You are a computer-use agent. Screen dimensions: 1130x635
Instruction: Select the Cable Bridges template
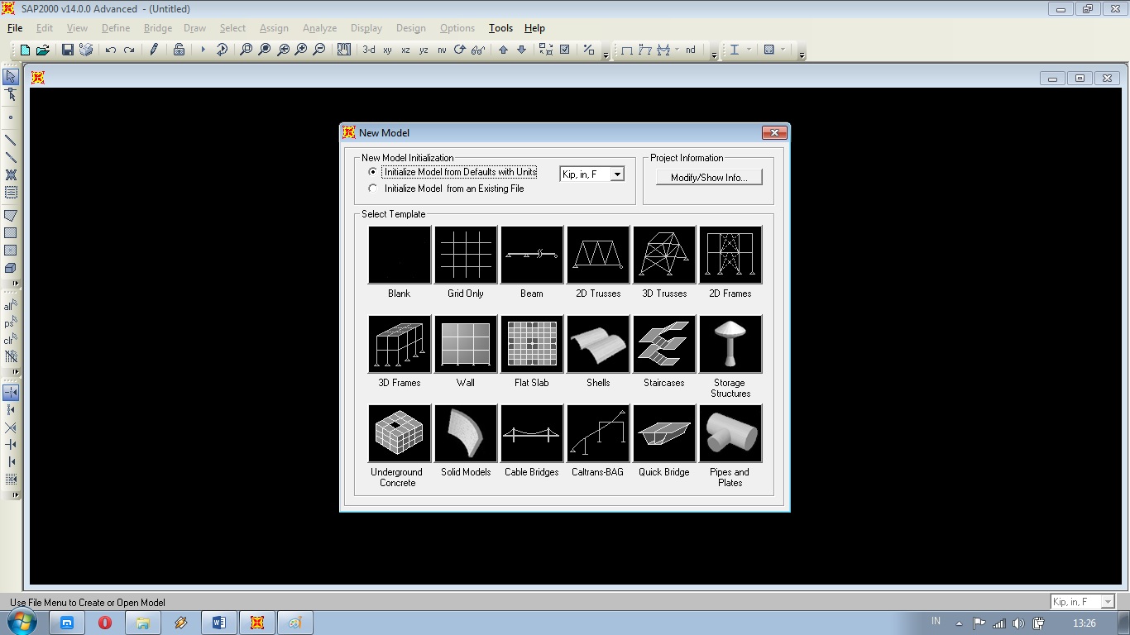[531, 432]
